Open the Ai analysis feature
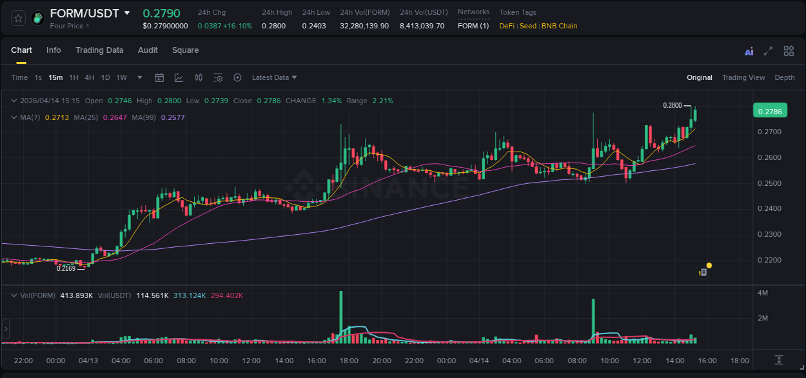This screenshot has height=378, width=806. [x=749, y=50]
